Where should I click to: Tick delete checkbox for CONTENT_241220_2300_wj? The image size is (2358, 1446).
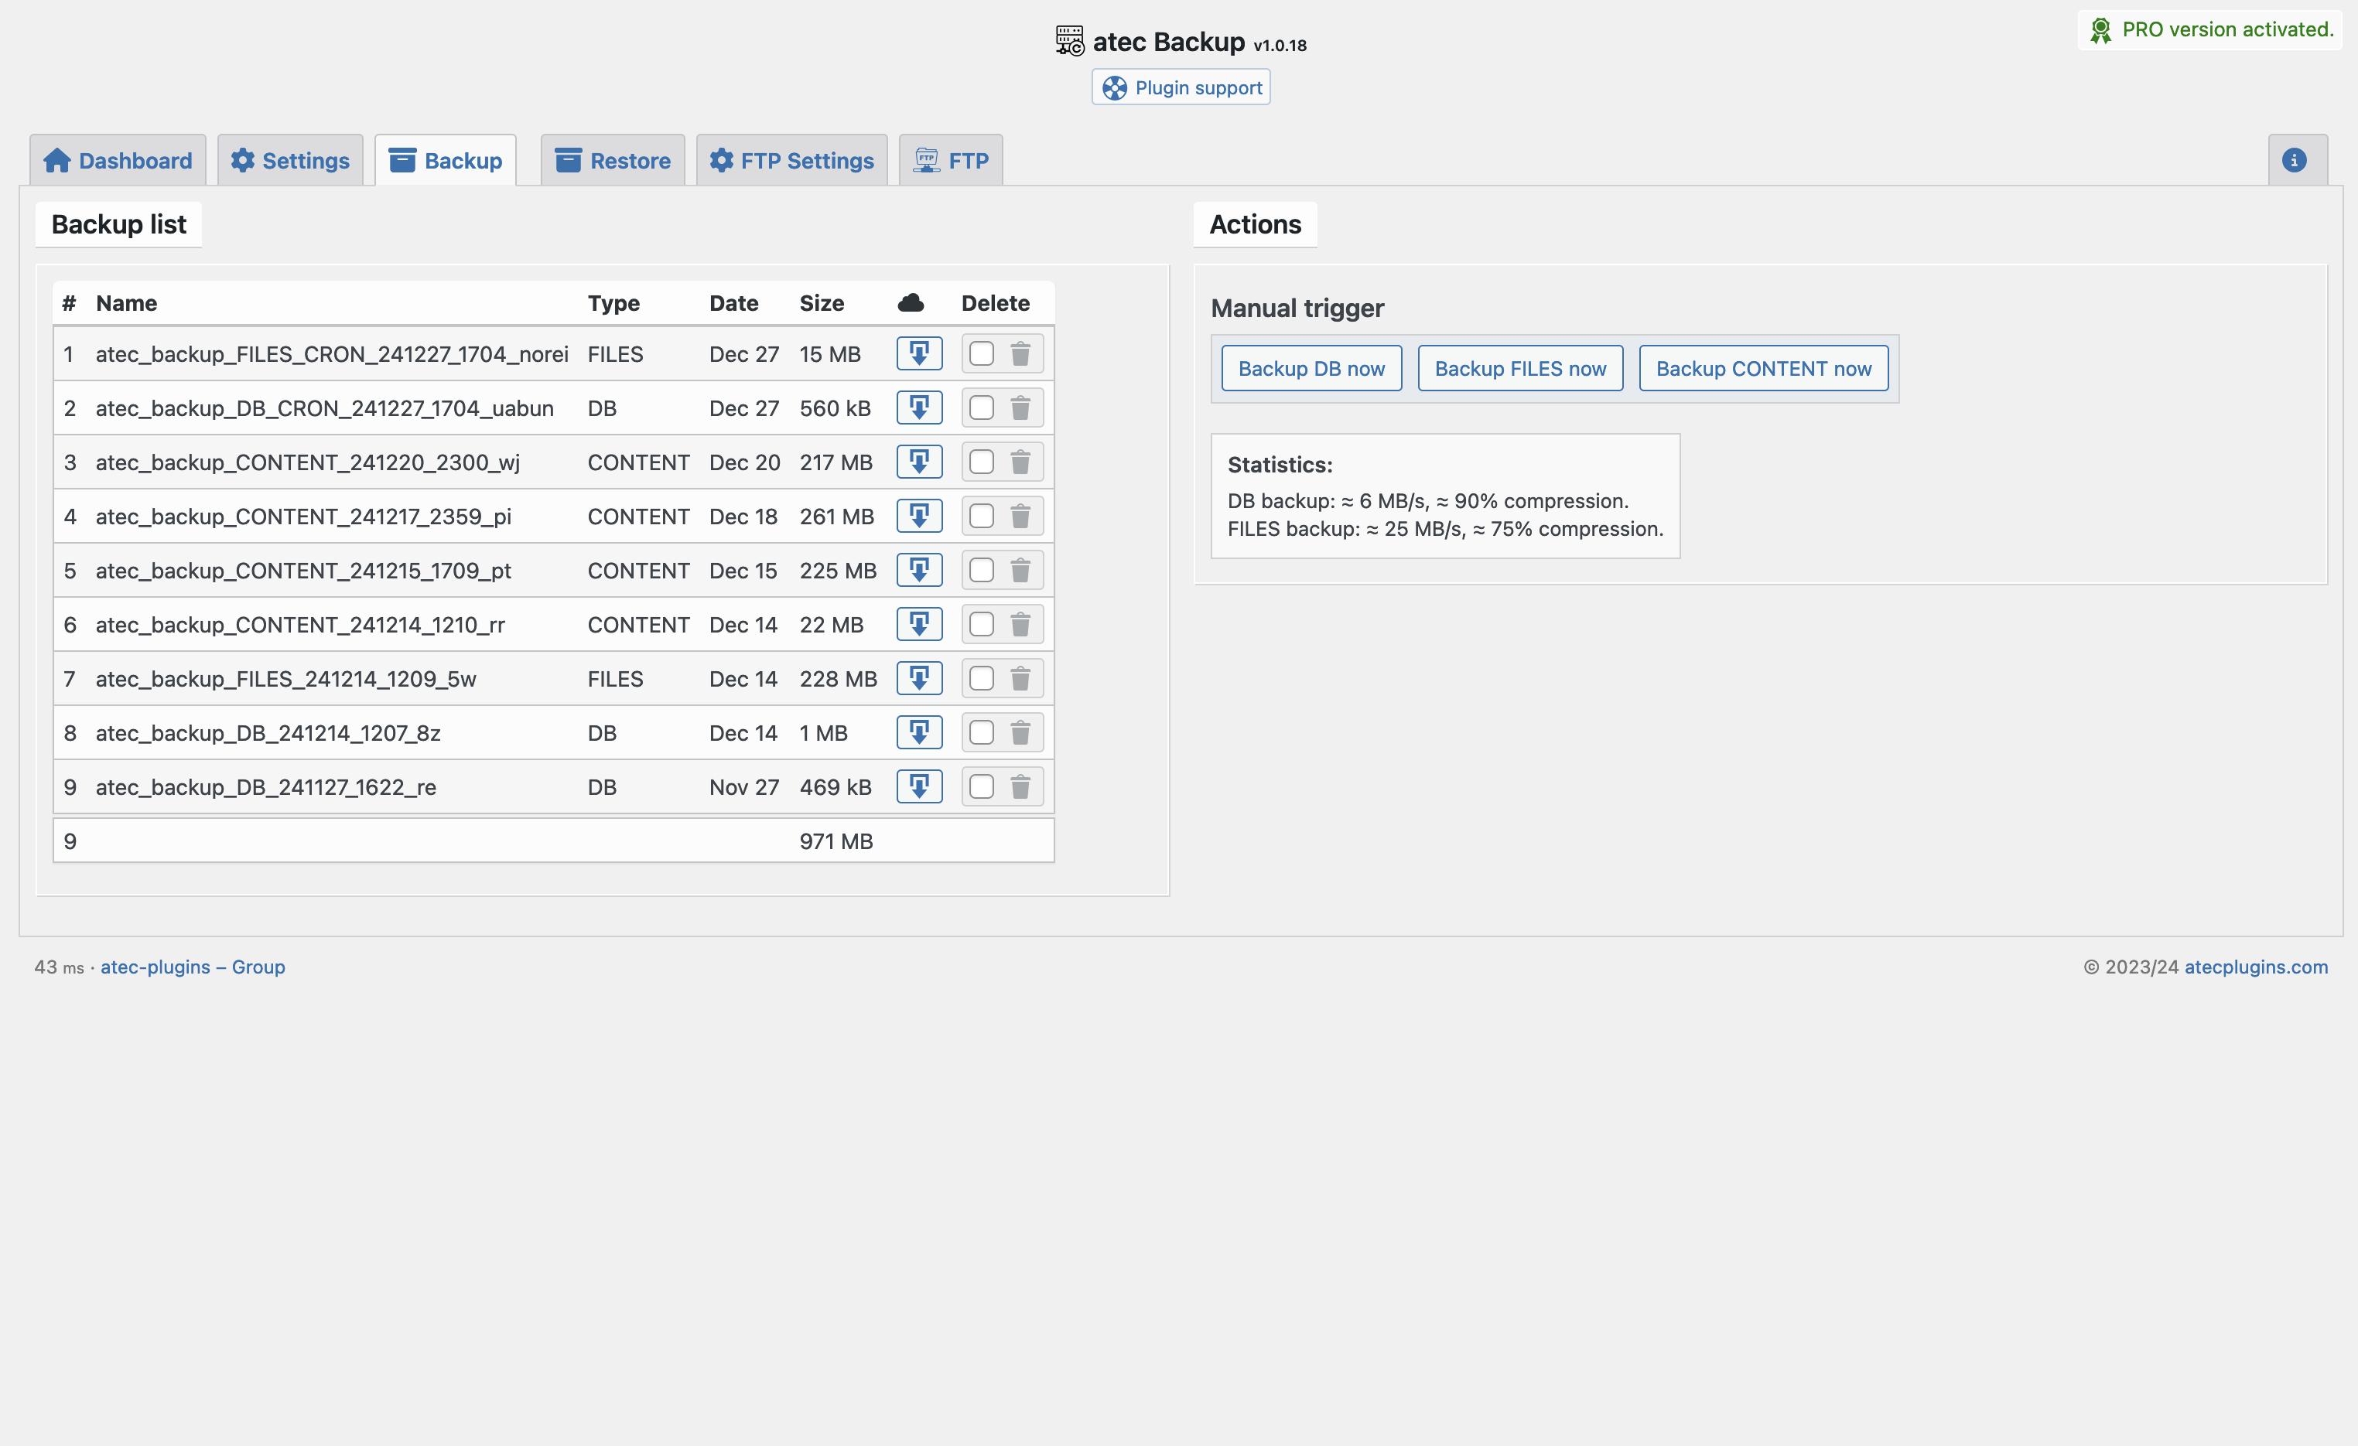tap(981, 462)
